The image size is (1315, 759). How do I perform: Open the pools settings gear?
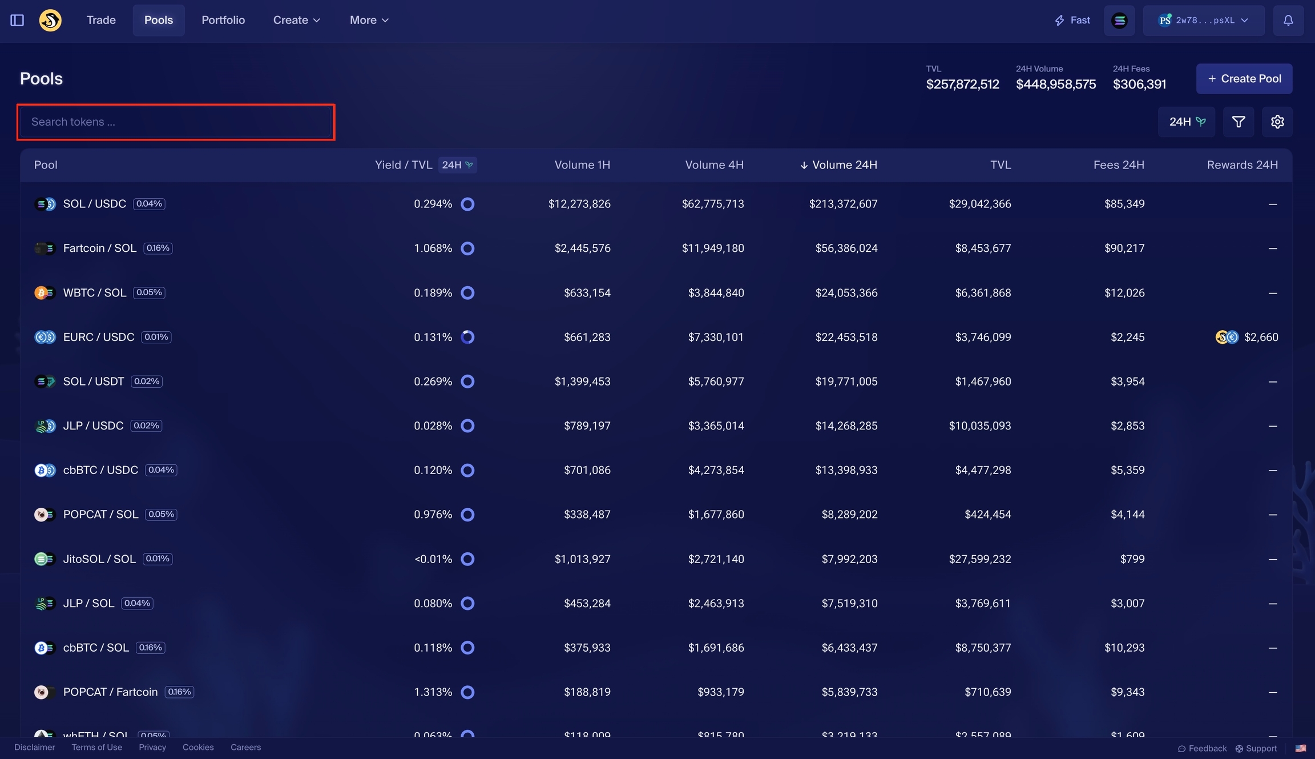[x=1277, y=121]
